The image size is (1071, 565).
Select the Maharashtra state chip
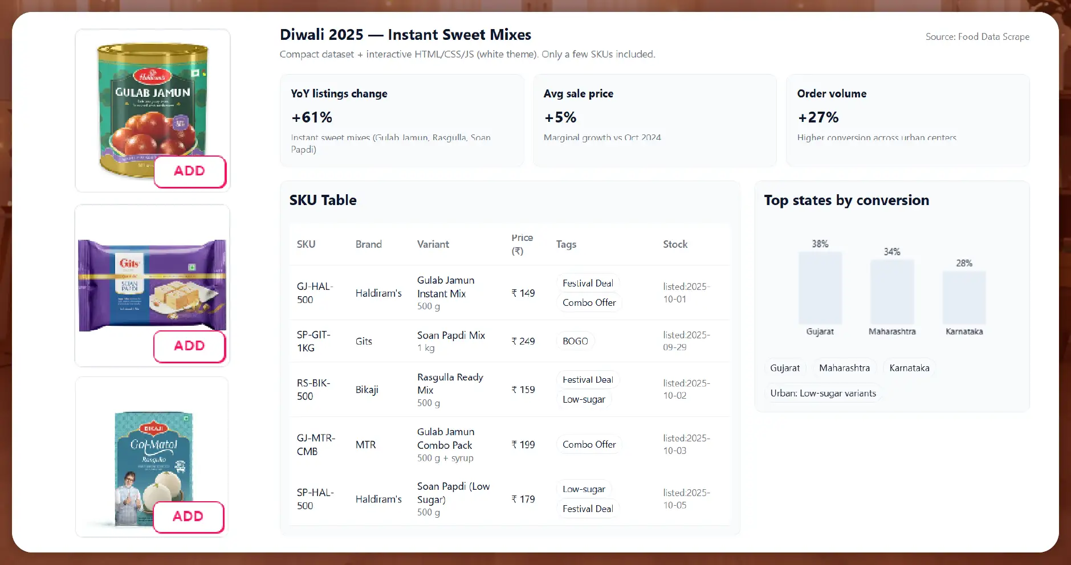click(844, 368)
